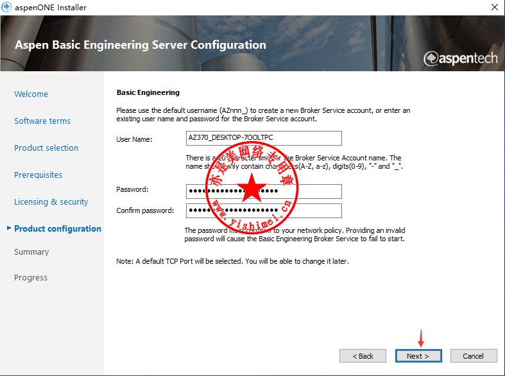The image size is (505, 376).
Task: Click the Password label
Action: click(x=132, y=189)
